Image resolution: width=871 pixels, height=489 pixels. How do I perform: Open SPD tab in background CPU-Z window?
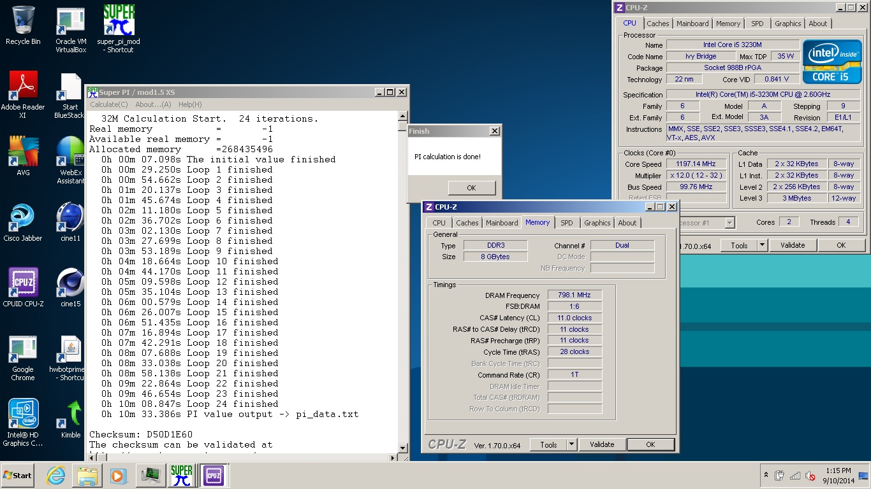(758, 24)
